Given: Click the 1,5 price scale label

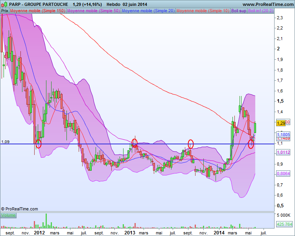Looking at the screenshot, I should click(x=280, y=101).
